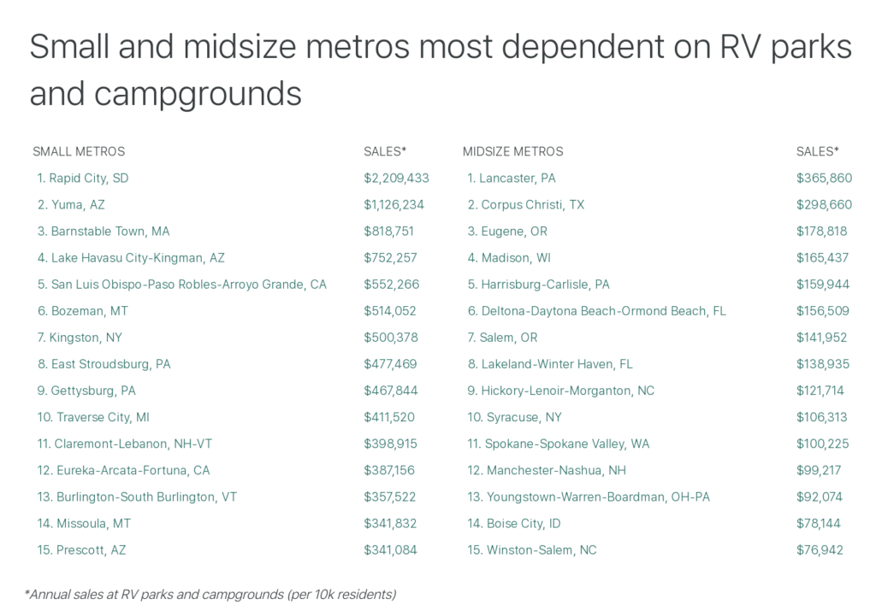Select '8. East Stroudsburg, PA'

104,364
